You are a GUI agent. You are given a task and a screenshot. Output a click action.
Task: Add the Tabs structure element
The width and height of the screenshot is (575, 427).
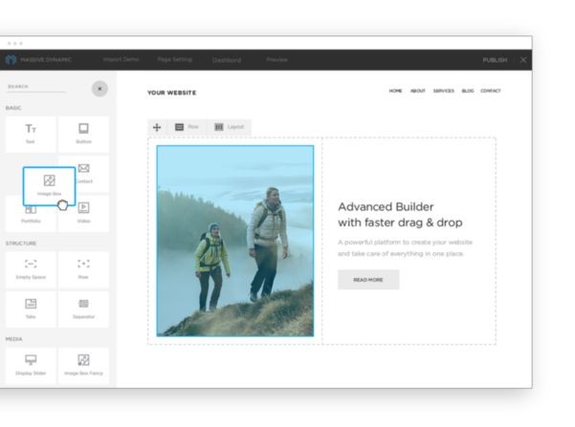coord(31,308)
